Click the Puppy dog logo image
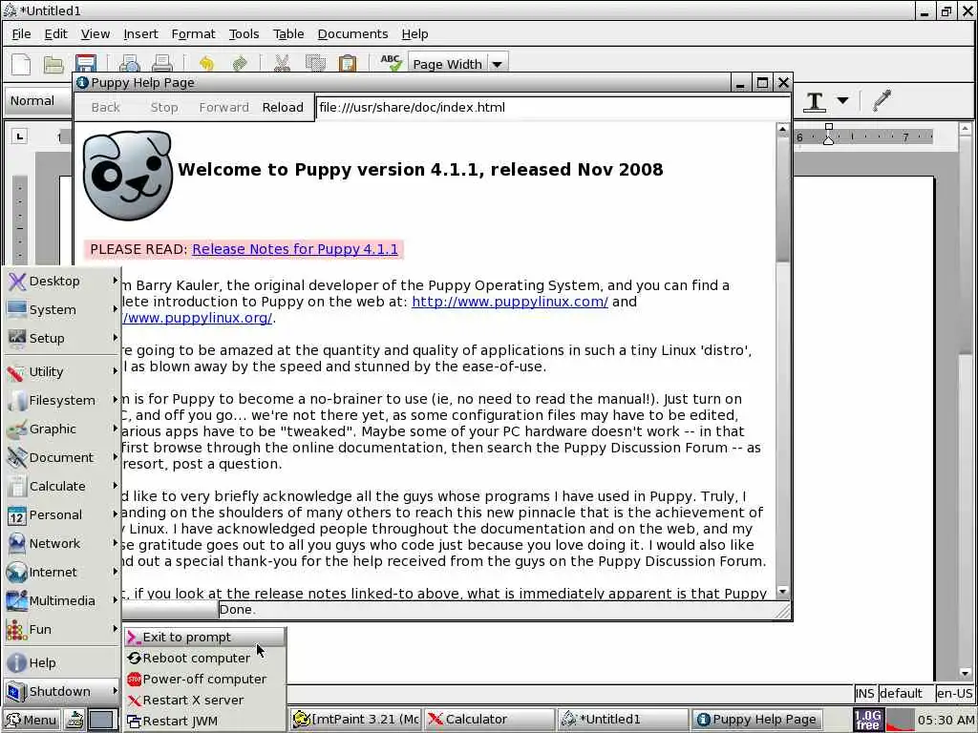Viewport: 978px width, 733px height. [x=128, y=176]
